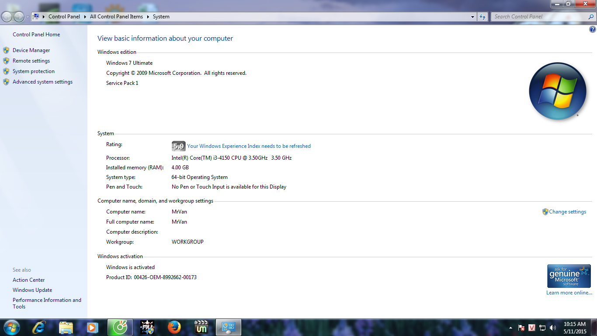This screenshot has height=336, width=597.
Task: Select Control Panel in the breadcrumb path
Action: coord(64,17)
